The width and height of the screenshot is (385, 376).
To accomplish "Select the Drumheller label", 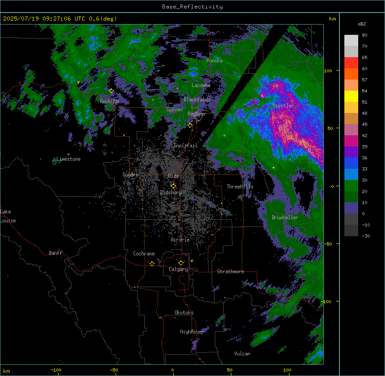I will 285,217.
